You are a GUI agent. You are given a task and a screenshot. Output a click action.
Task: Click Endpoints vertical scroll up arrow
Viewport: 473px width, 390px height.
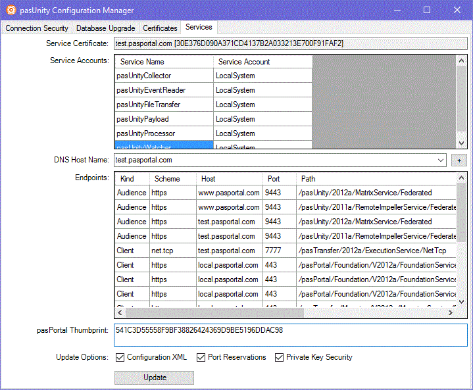[x=461, y=178]
